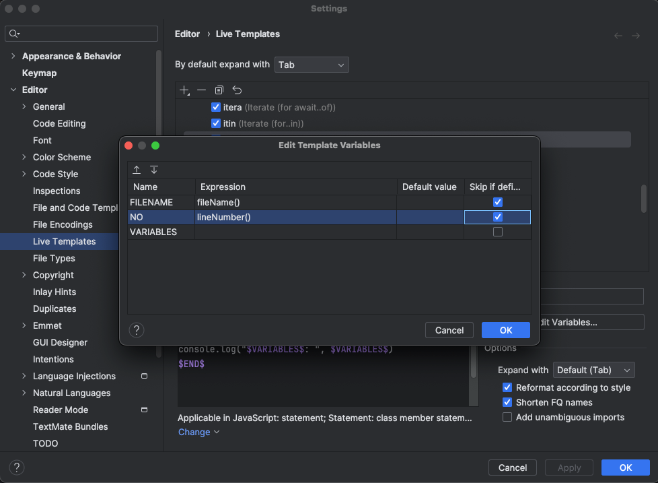
Task: Click the duplicate template icon
Action: point(219,90)
